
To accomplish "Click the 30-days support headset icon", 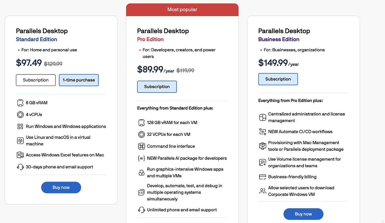I will pyautogui.click(x=20, y=167).
